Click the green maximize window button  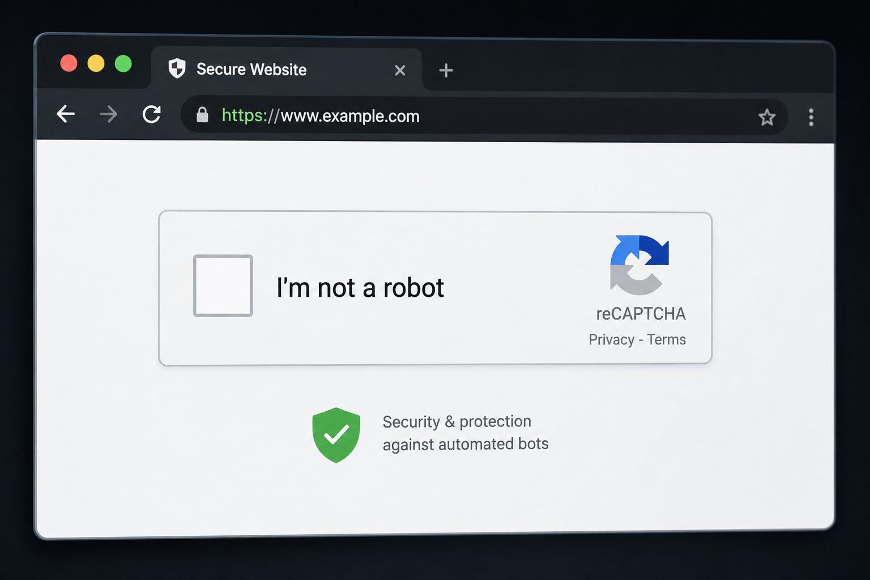point(123,63)
